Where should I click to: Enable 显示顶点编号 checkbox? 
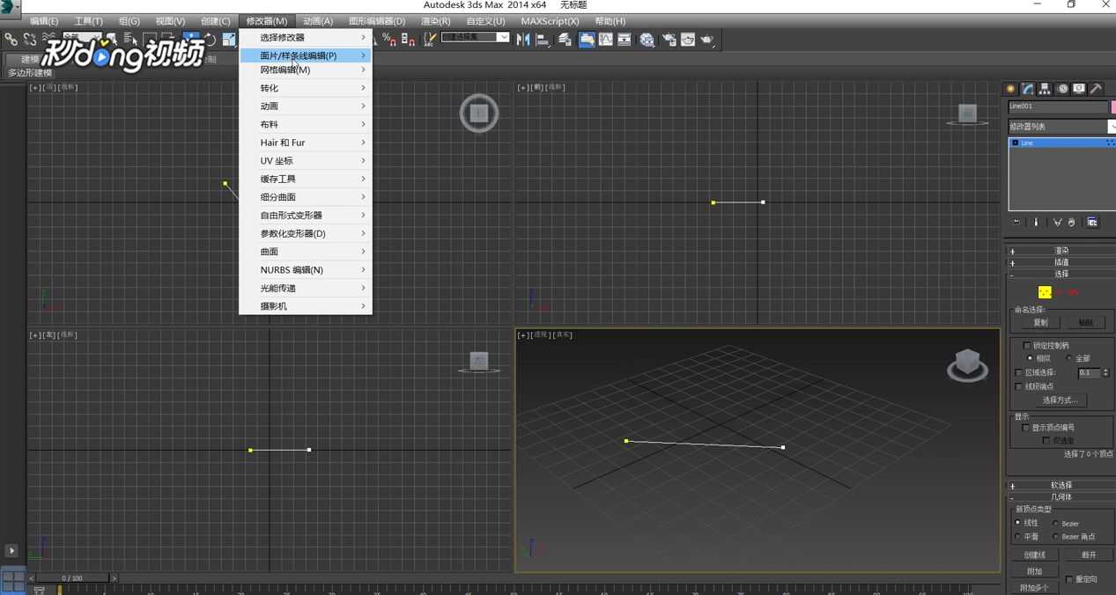(x=1026, y=428)
